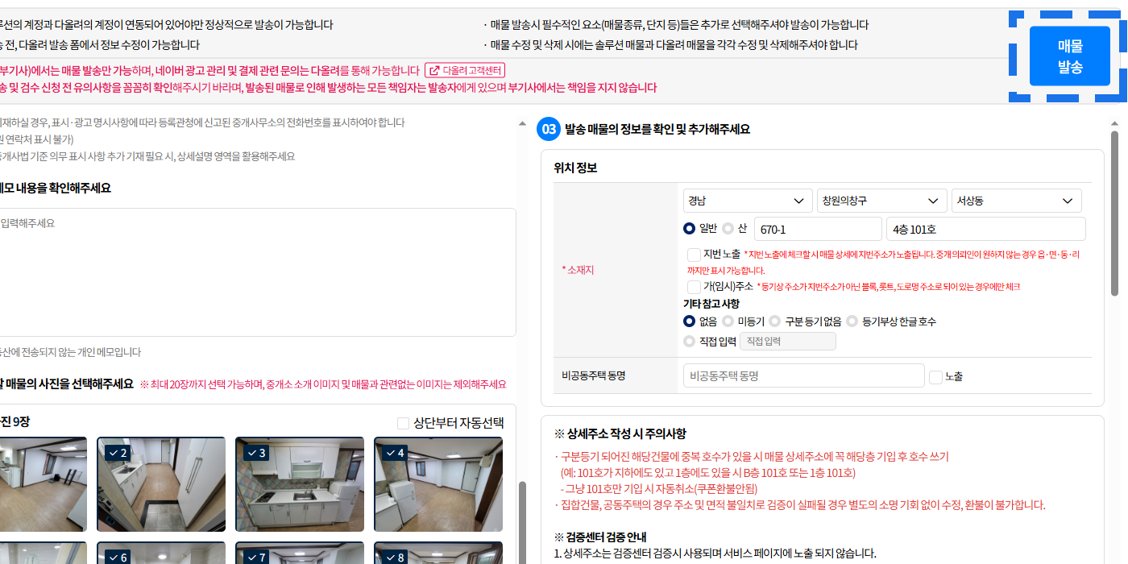Click the 비공동주택 동명 input field
1128x564 pixels.
tap(803, 375)
